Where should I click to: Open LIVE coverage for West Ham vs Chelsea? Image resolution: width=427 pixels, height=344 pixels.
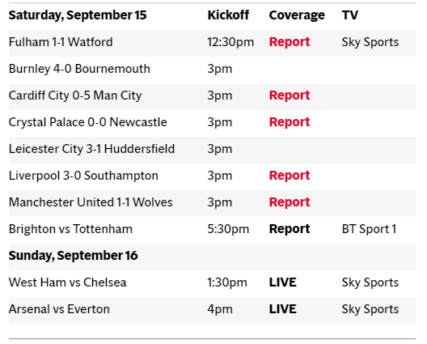[283, 282]
